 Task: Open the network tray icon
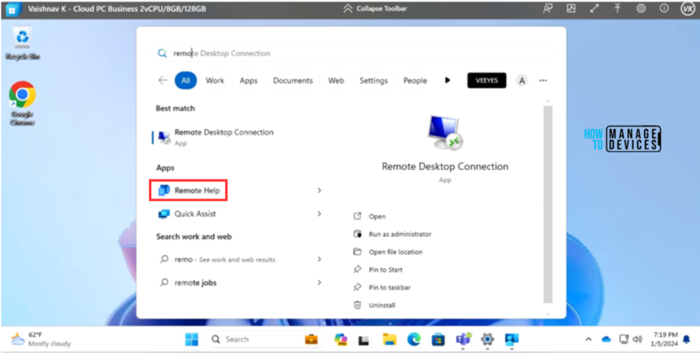tap(623, 339)
